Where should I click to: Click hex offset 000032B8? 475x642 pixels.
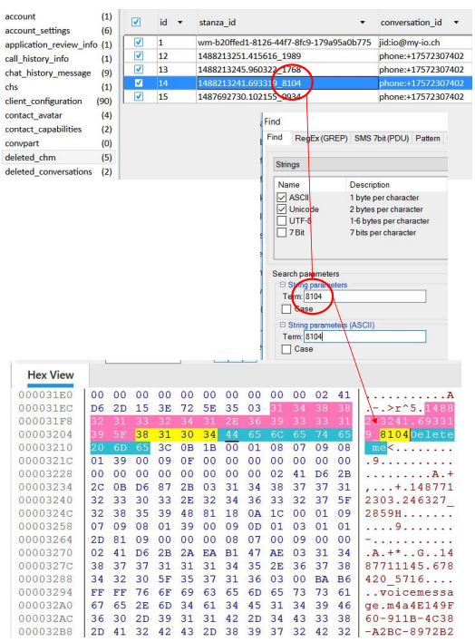point(45,632)
